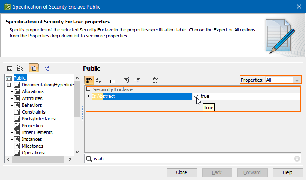Click the expand all properties icon
Image resolution: width=306 pixels, height=180 pixels.
click(x=127, y=80)
